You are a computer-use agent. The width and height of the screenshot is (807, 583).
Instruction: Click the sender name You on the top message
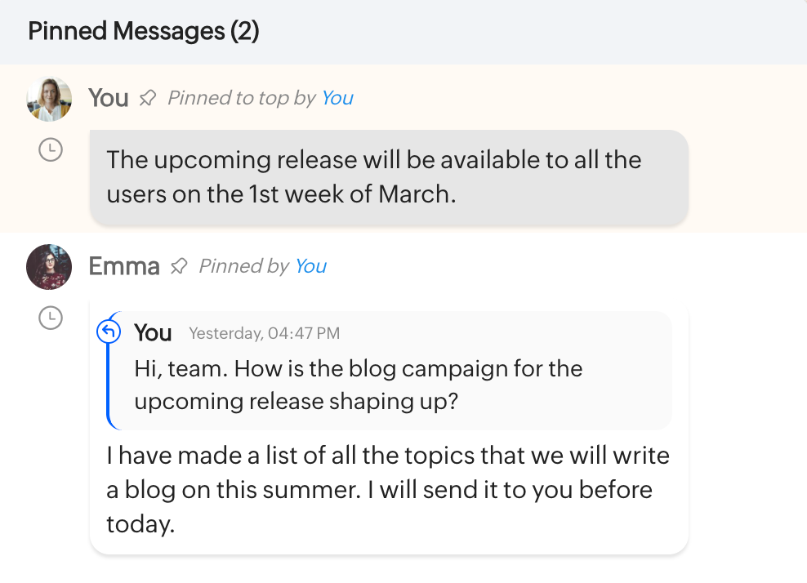click(108, 98)
